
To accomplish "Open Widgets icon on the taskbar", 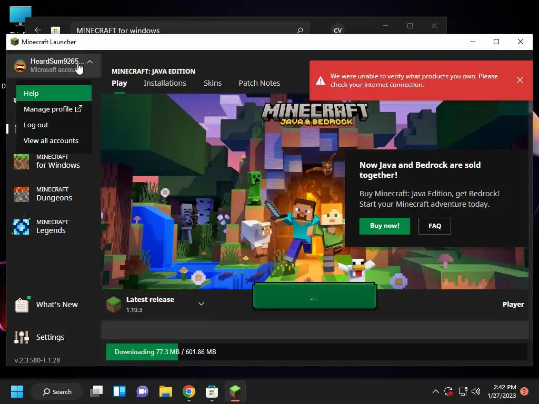I will click(119, 391).
